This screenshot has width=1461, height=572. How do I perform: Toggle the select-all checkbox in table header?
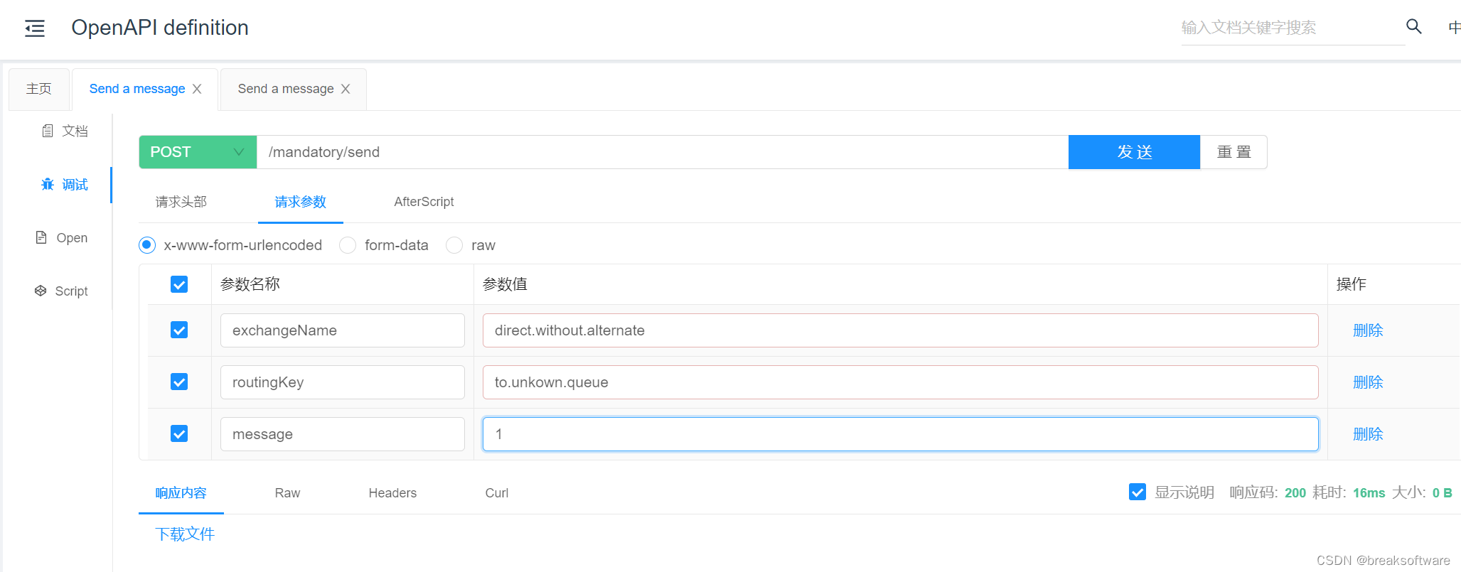pos(179,284)
